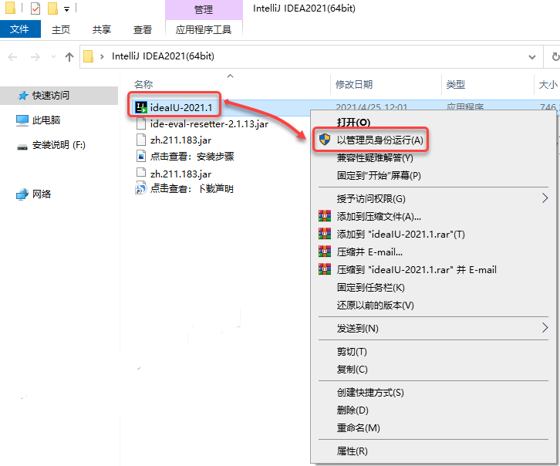The width and height of the screenshot is (560, 466).
Task: Click the folder icon in the address bar
Action: [88, 56]
